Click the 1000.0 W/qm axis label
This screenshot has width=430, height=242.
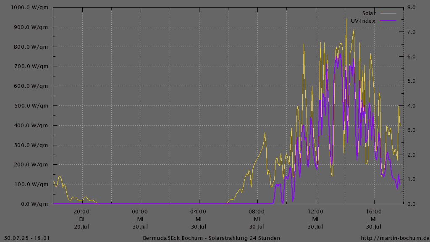click(30, 8)
